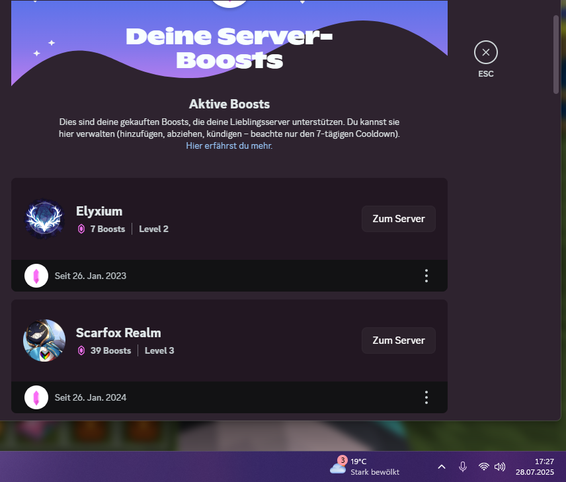Click the small boost gem next to '7 Boosts'

click(x=81, y=229)
